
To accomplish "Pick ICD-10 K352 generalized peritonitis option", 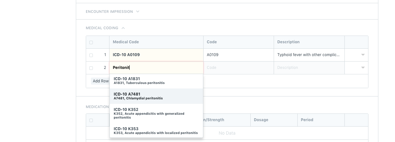I will 156,113.
